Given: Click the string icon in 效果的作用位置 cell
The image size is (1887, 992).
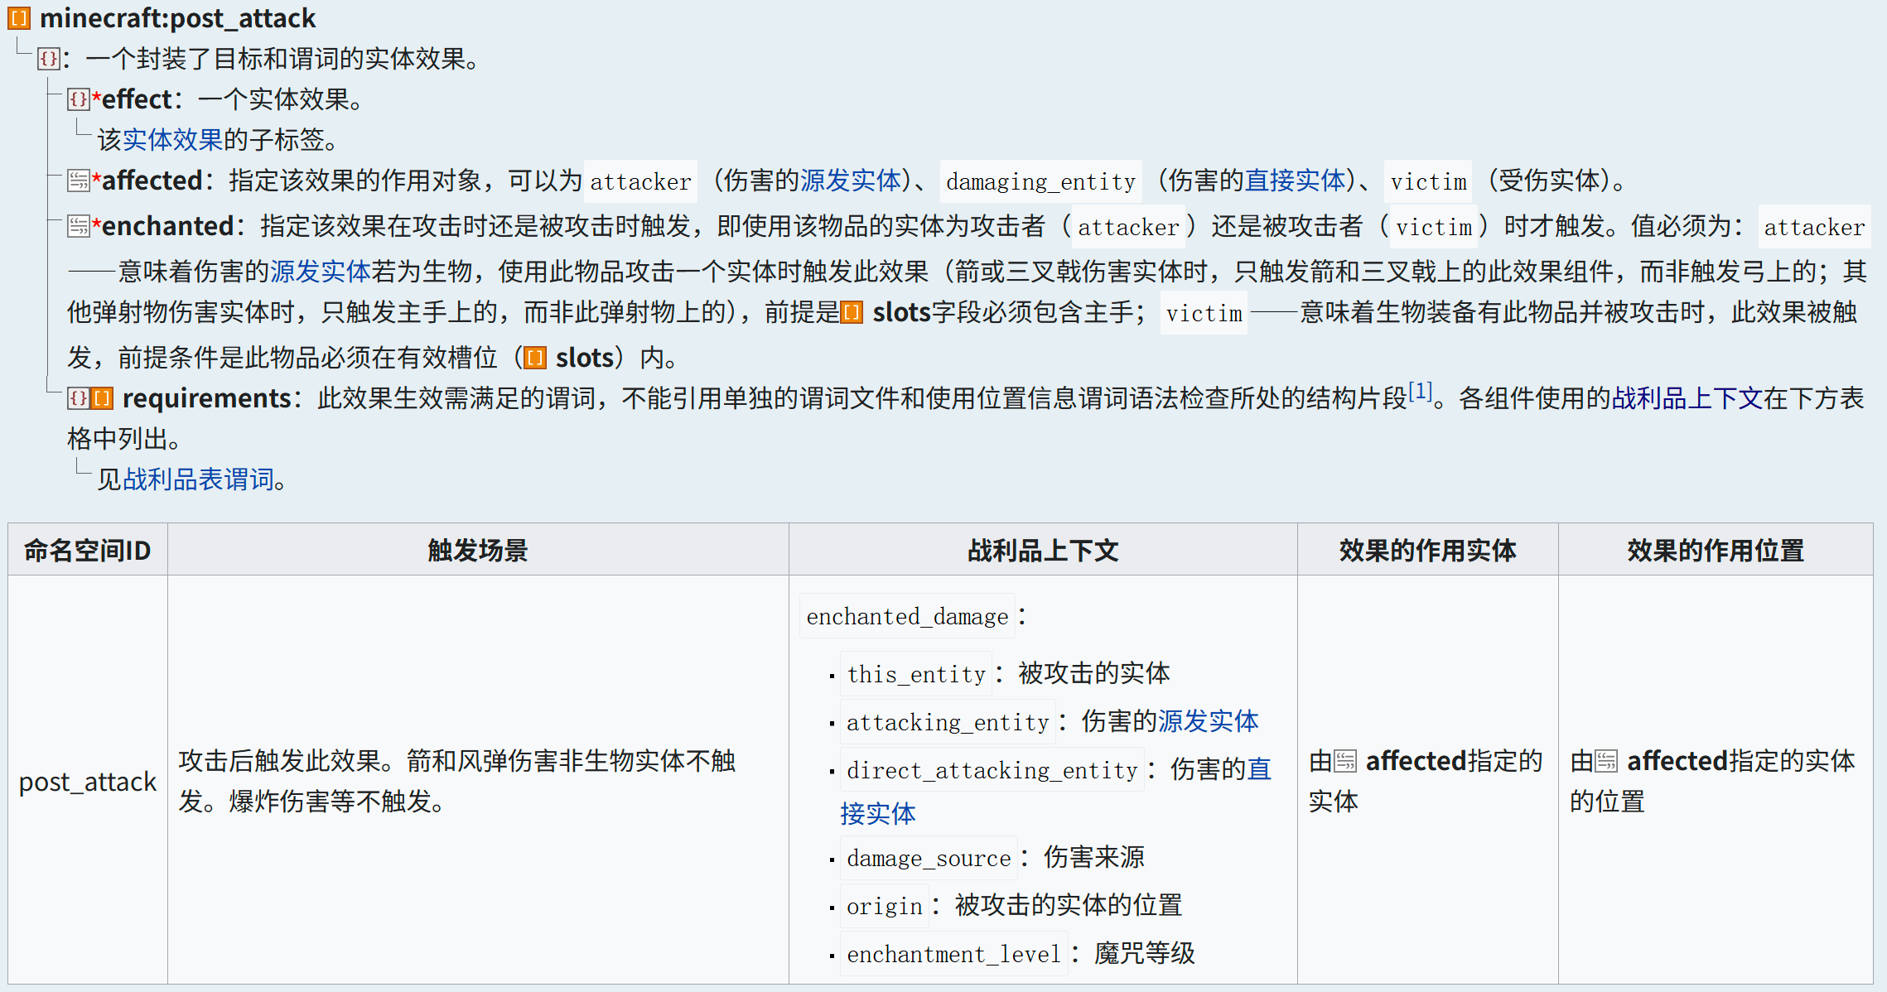Looking at the screenshot, I should (x=1607, y=761).
